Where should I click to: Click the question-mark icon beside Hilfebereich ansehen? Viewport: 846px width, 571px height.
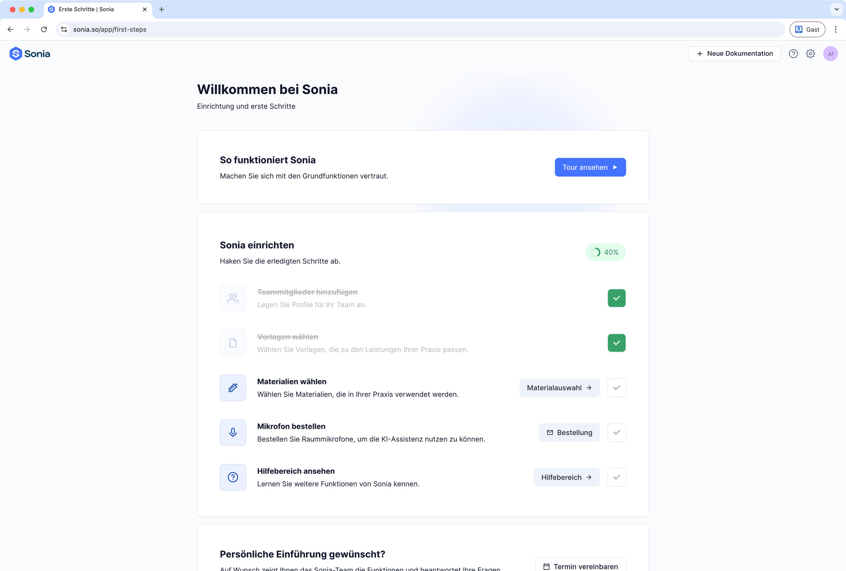[233, 477]
